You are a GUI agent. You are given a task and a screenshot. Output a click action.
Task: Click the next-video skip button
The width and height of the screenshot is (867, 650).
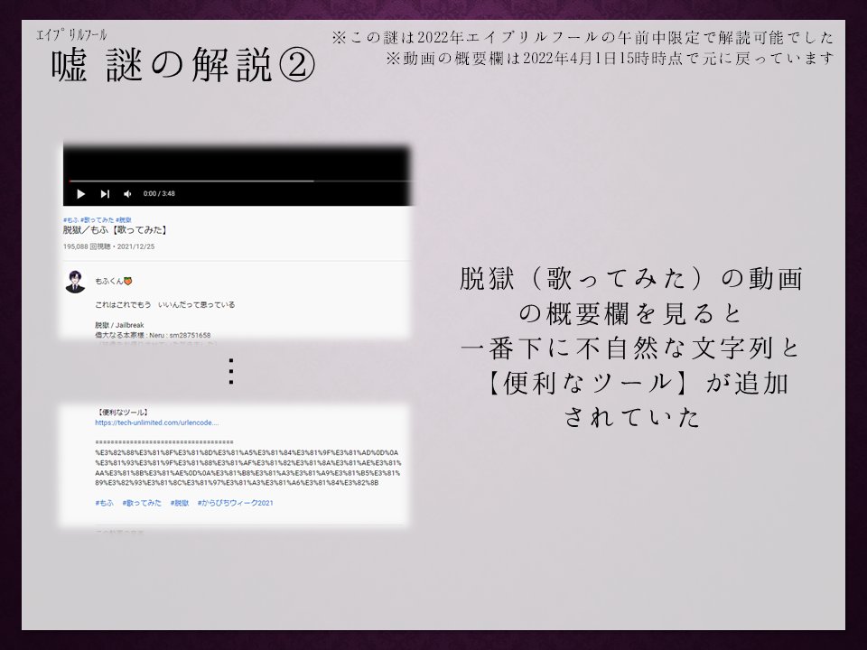tap(105, 194)
